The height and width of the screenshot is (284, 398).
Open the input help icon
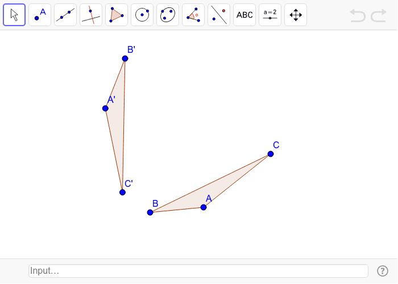click(x=383, y=271)
